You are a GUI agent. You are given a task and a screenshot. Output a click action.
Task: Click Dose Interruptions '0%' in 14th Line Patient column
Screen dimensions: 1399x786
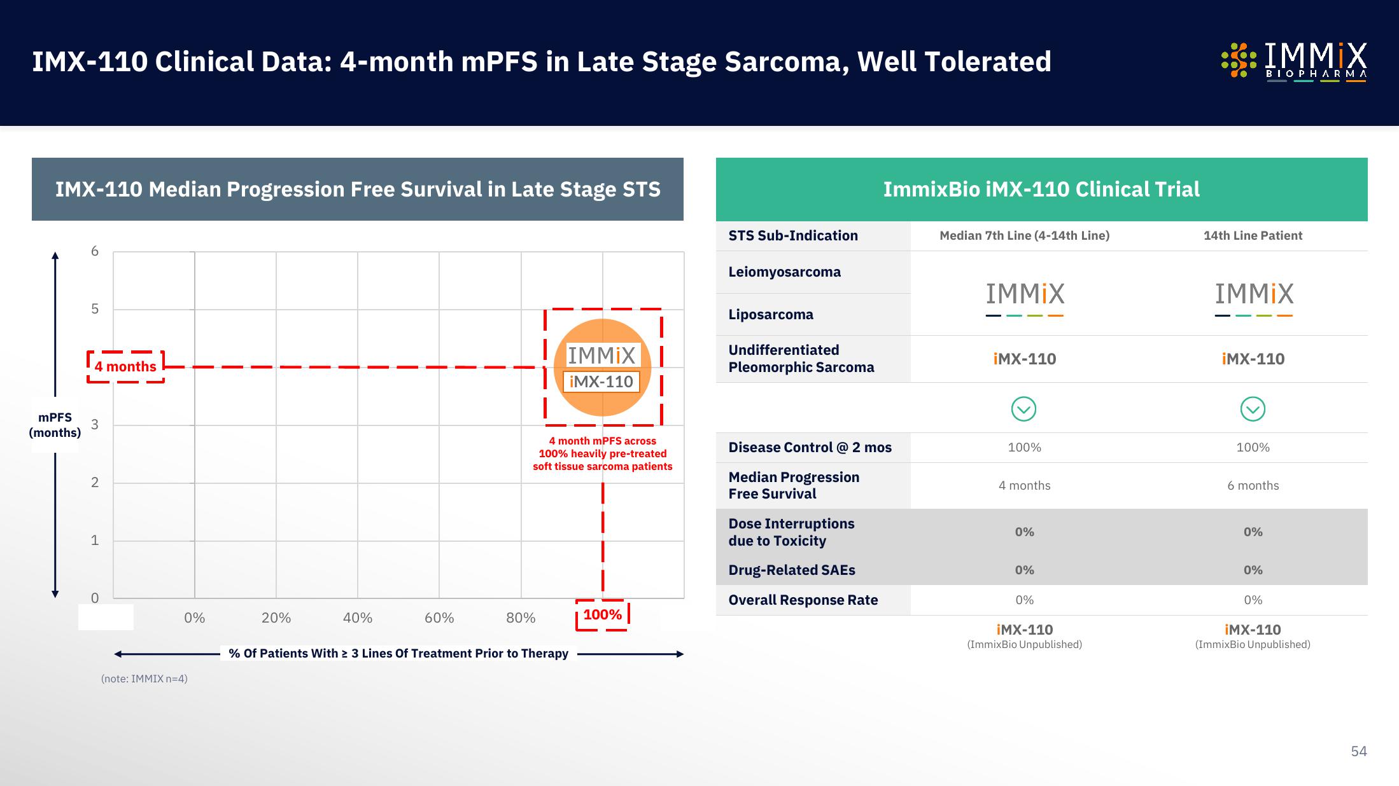pyautogui.click(x=1253, y=532)
